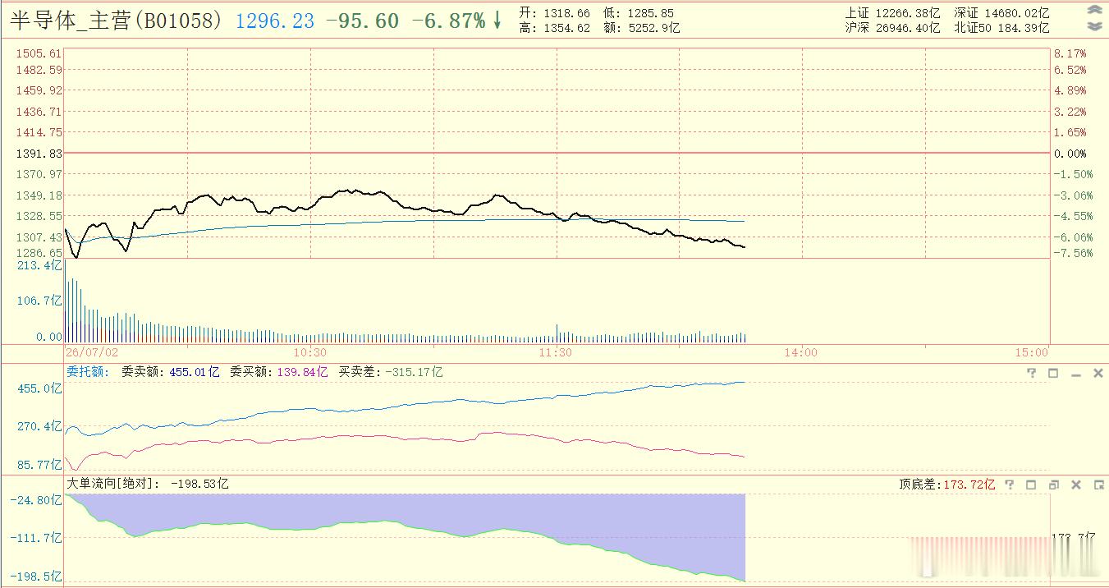
Task: Restore the 大单流向 panel window
Action: point(1054,485)
